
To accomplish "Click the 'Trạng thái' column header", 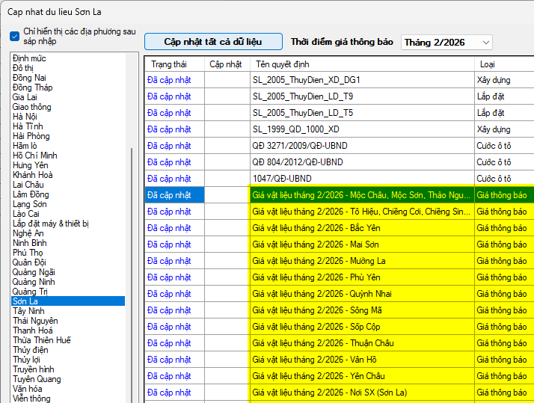I will tap(168, 64).
